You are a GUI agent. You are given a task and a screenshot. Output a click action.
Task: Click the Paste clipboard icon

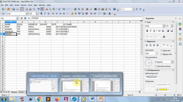pos(54,9)
